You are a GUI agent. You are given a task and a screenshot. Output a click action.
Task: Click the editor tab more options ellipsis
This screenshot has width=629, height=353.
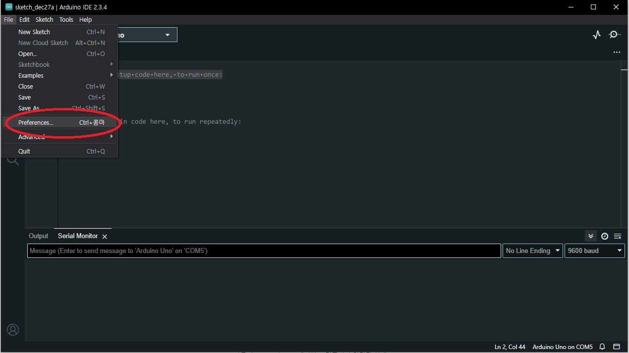617,52
